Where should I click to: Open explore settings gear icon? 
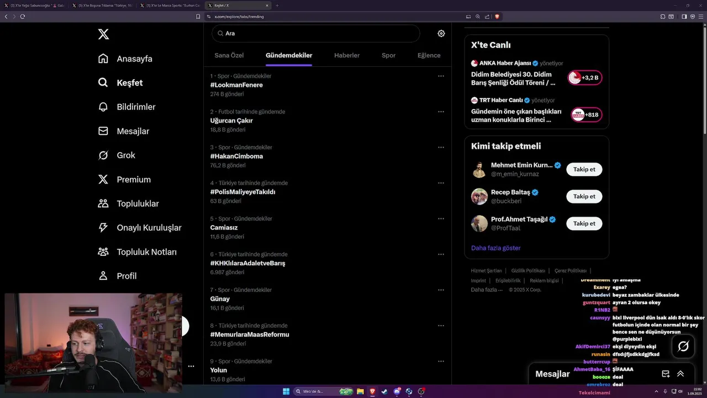[441, 33]
